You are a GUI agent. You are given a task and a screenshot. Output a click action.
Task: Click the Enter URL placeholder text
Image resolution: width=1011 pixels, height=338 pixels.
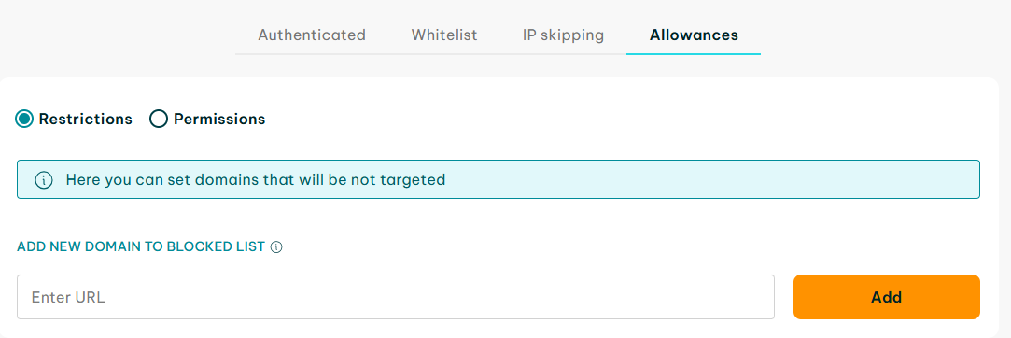tap(68, 297)
